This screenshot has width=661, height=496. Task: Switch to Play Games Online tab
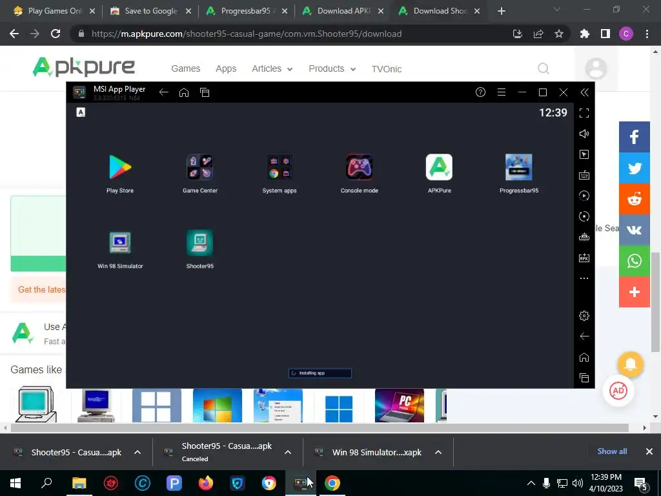point(54,11)
